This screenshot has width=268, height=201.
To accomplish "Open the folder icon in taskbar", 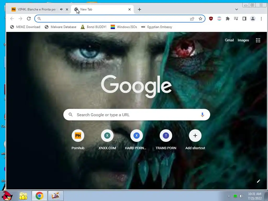I will [x=23, y=196].
